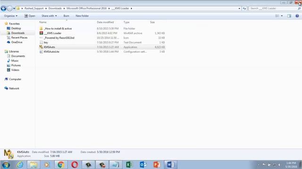Open Favorites in navigation pane
Viewport: 302px width, 169px height.
tap(14, 24)
